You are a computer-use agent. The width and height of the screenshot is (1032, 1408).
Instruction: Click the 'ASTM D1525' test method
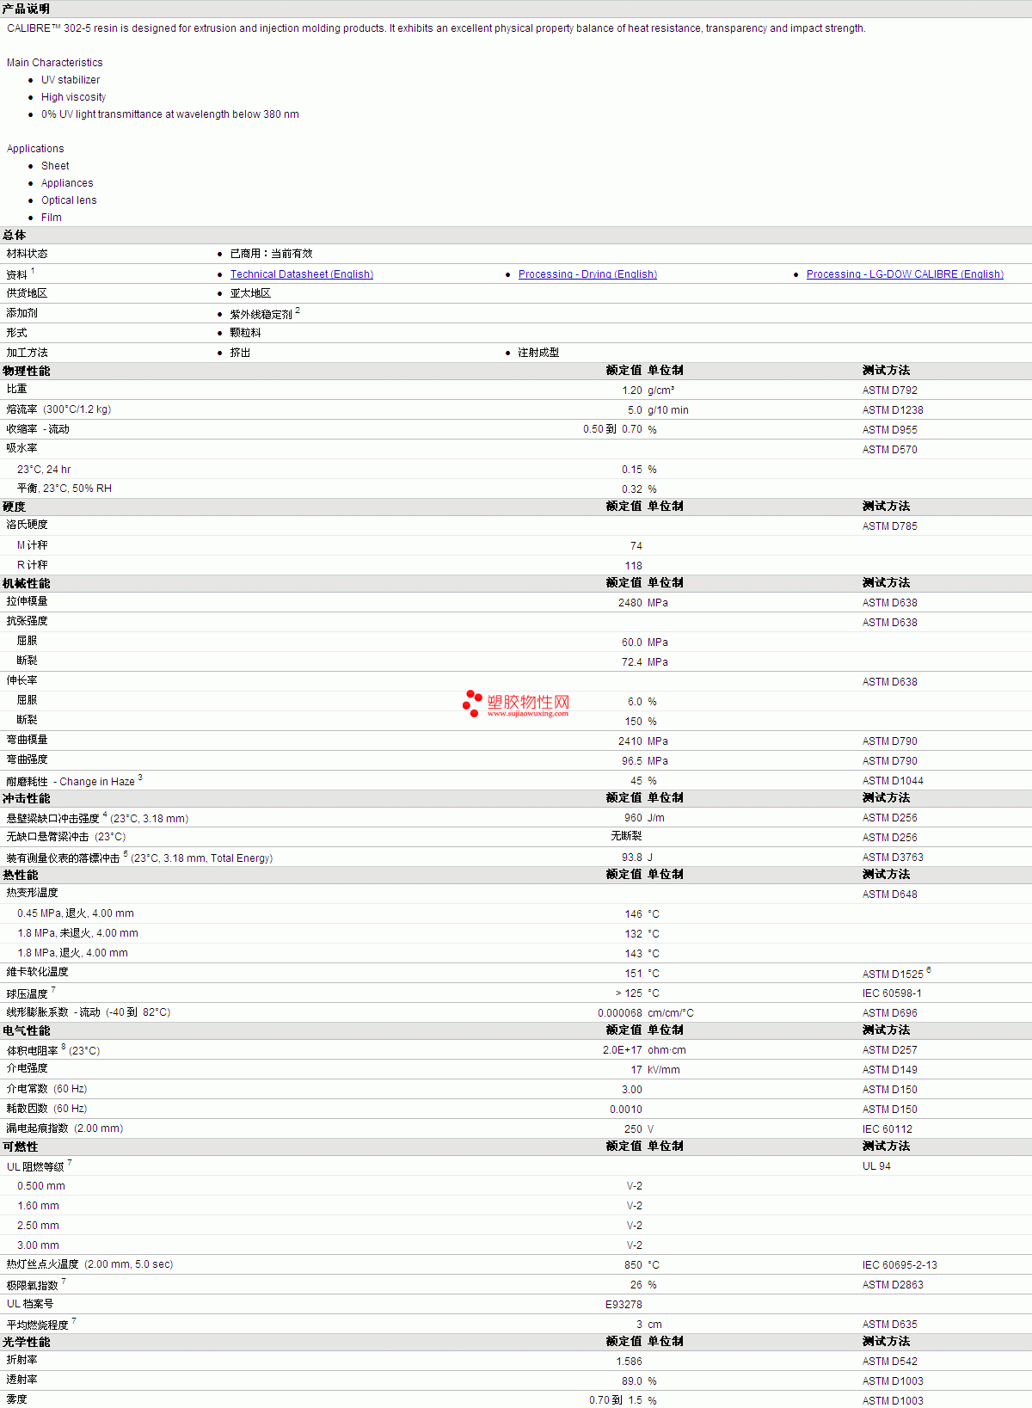pyautogui.click(x=893, y=975)
